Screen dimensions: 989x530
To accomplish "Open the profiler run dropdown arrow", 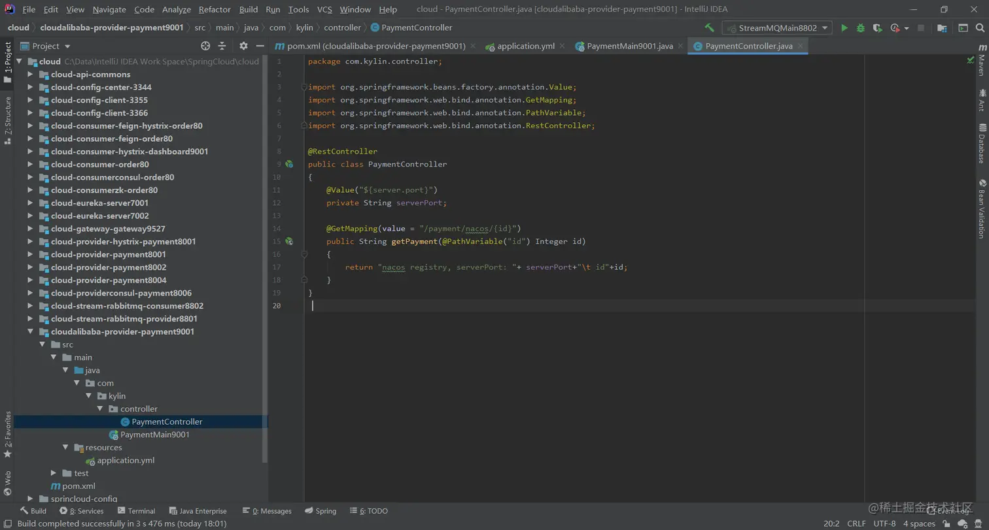I will (x=907, y=28).
